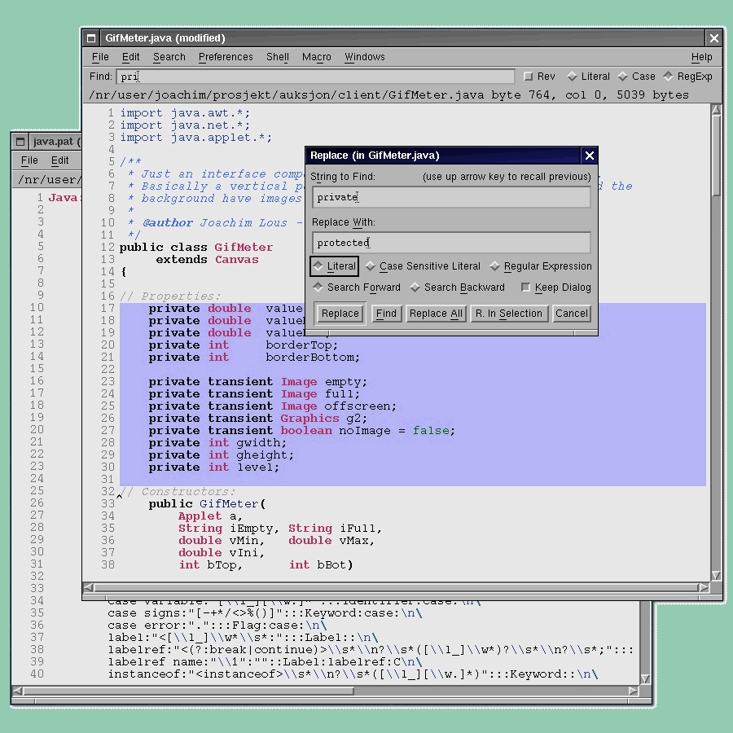This screenshot has width=733, height=733.
Task: Click the vertical scrollbar up arrow
Action: point(716,111)
